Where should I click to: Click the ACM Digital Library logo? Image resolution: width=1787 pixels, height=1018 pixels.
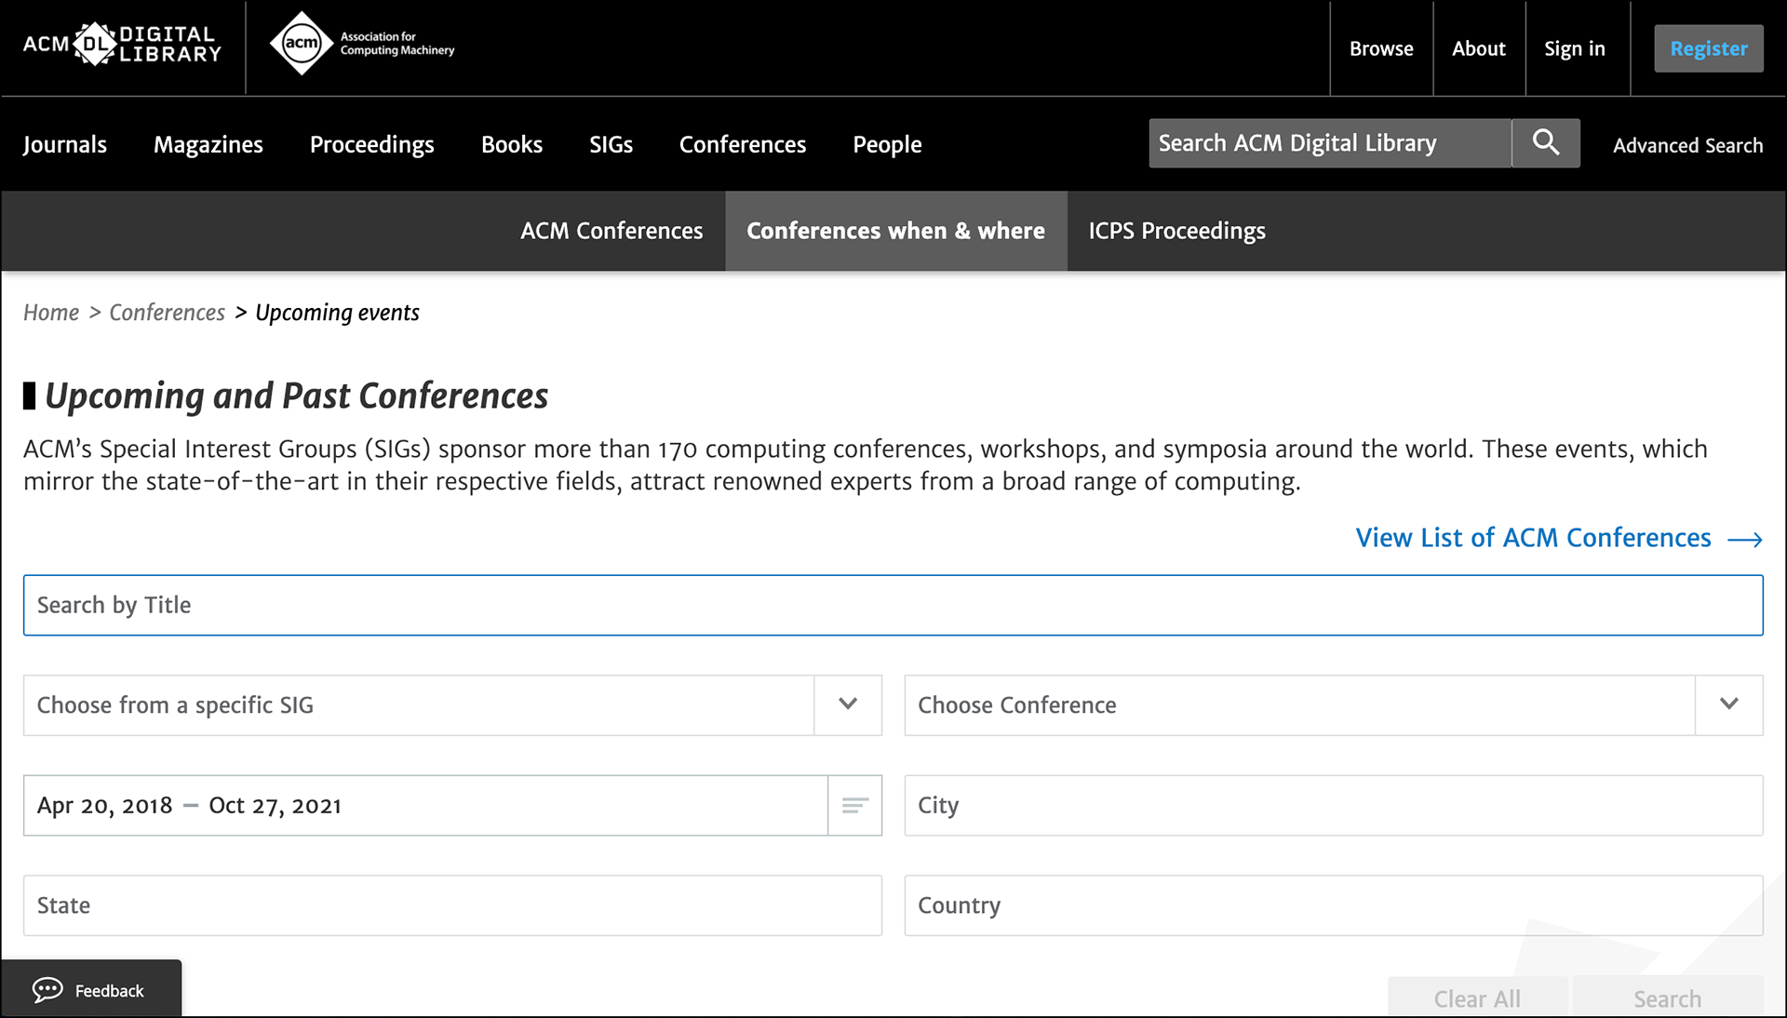pyautogui.click(x=122, y=44)
